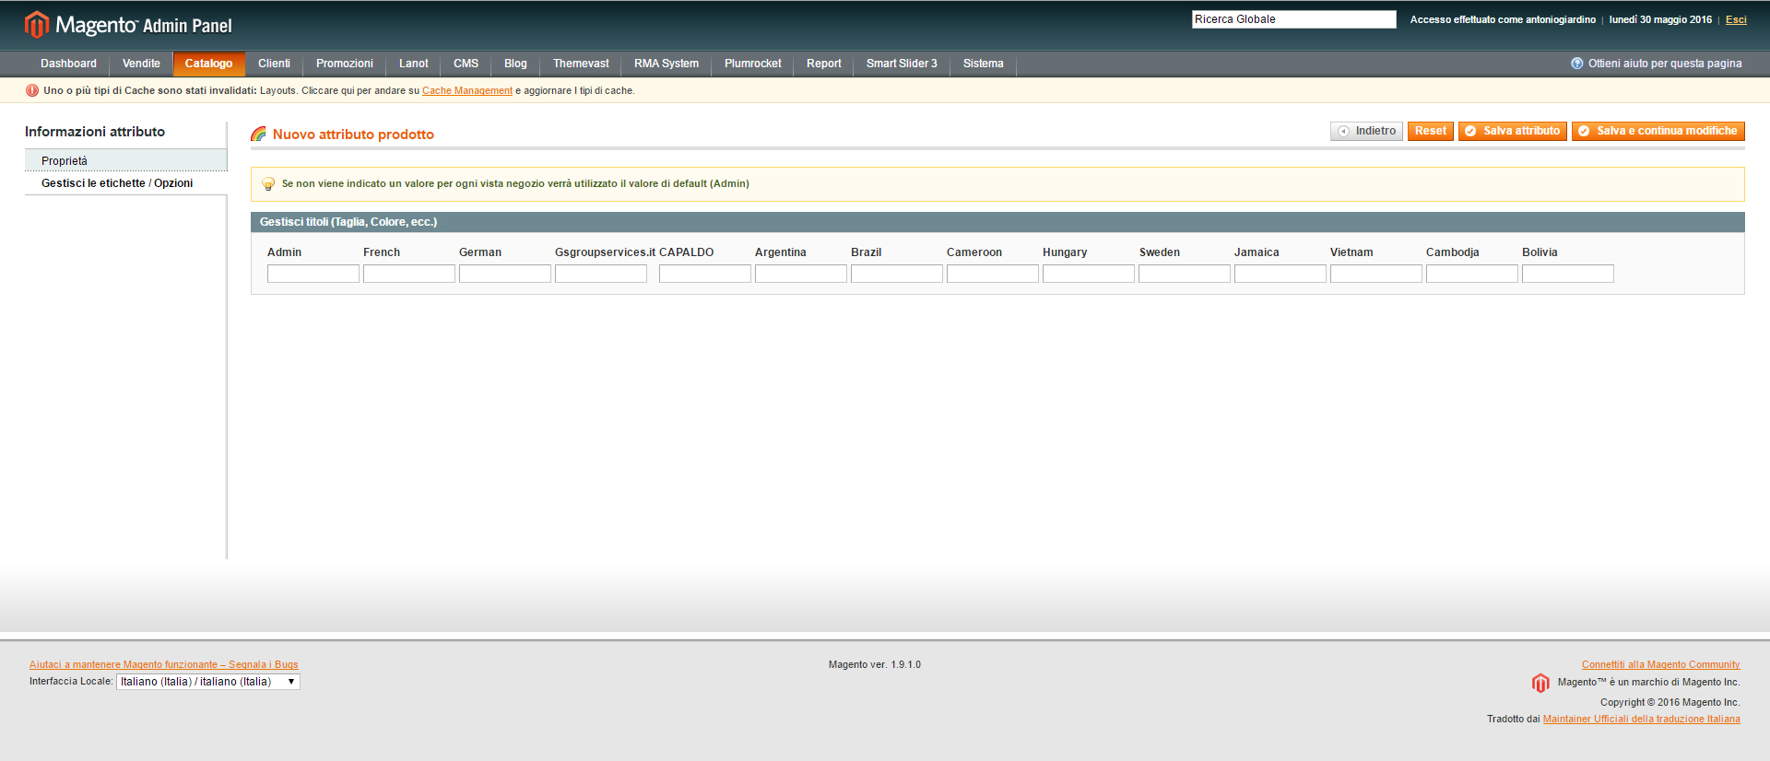Click the Salva attributo button
The width and height of the screenshot is (1770, 761).
tap(1513, 131)
